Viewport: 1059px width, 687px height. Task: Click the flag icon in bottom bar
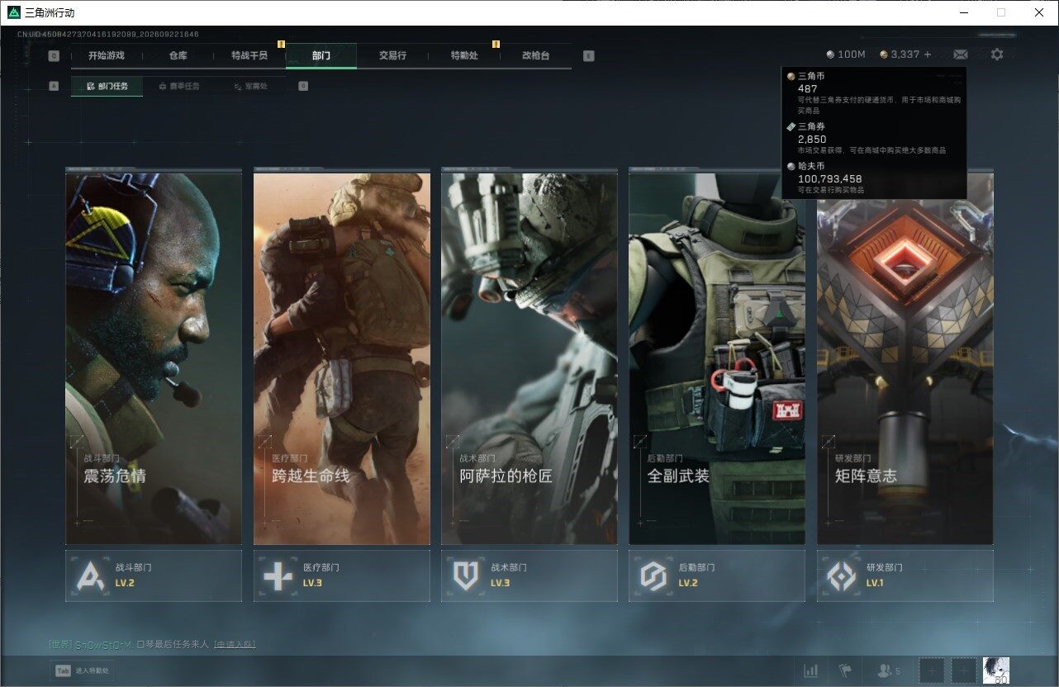tap(845, 671)
